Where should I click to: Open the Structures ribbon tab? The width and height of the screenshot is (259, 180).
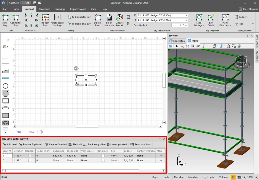45,9
